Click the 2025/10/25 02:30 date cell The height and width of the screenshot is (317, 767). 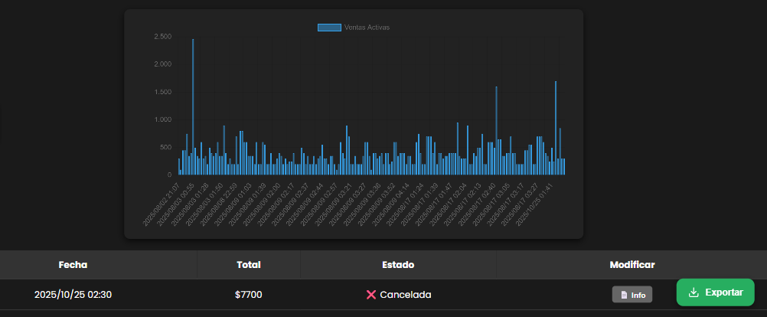point(73,295)
